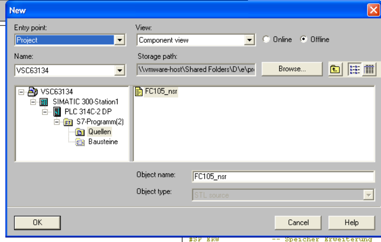The width and height of the screenshot is (381, 242).
Task: Open the Name dropdown arrow
Action: point(120,71)
